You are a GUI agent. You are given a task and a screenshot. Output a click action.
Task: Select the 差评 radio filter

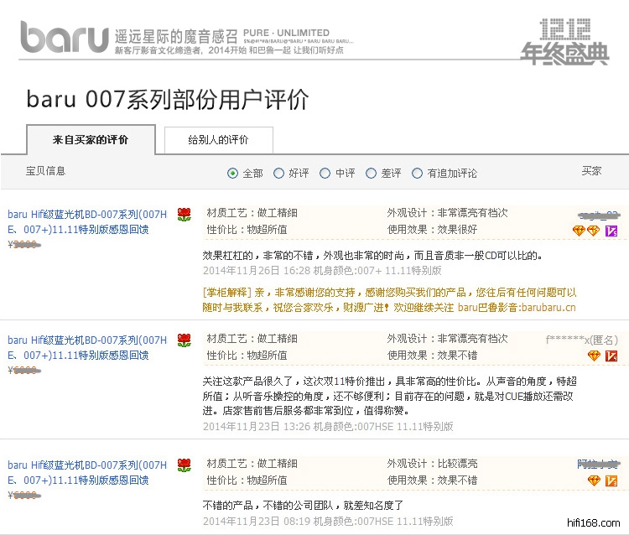[x=372, y=174]
